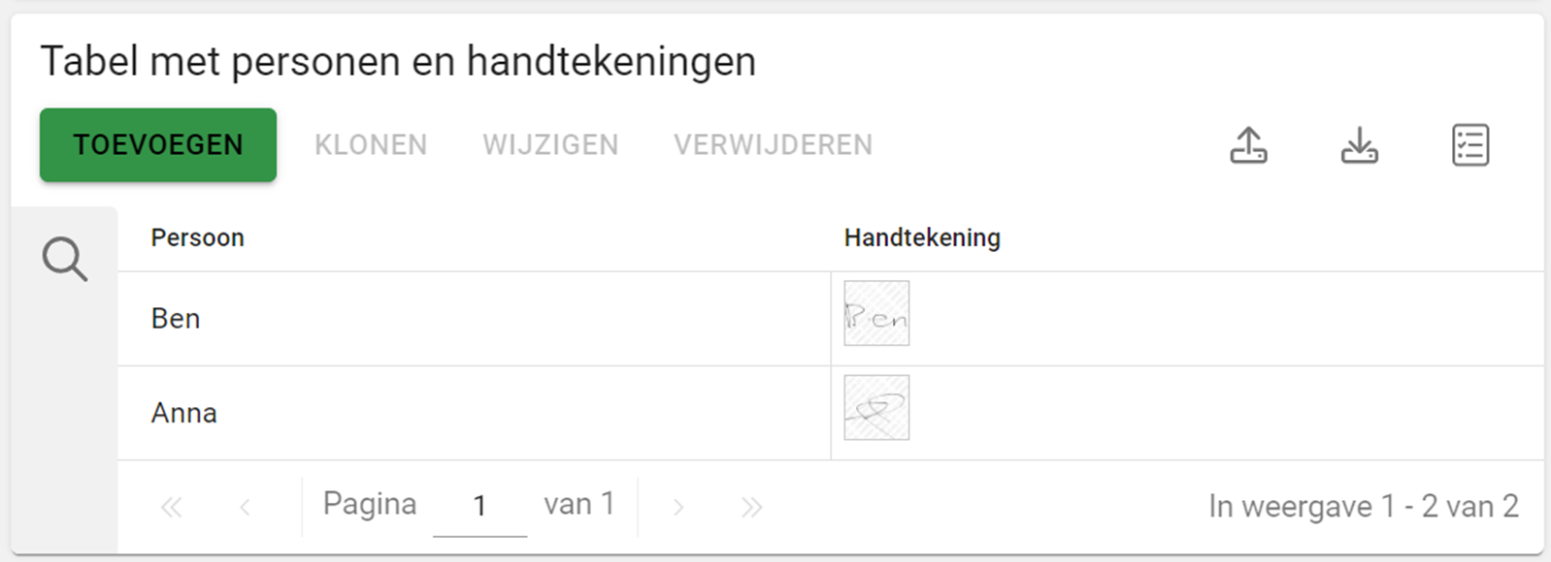Click the Wijzigen button

[550, 145]
